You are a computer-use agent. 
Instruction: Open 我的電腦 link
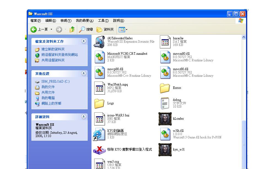pyautogui.click(x=48, y=98)
